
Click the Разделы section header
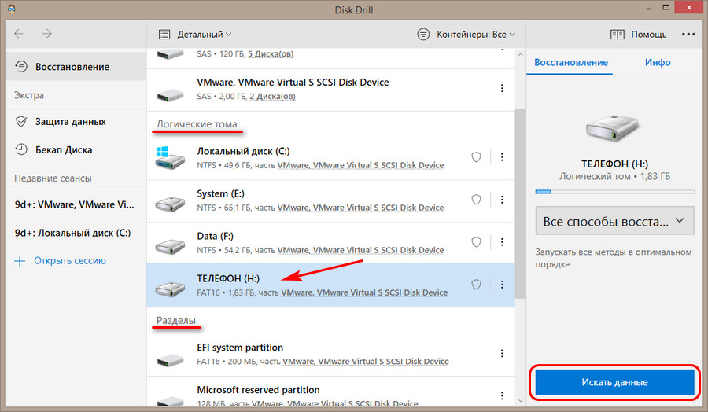[x=176, y=320]
